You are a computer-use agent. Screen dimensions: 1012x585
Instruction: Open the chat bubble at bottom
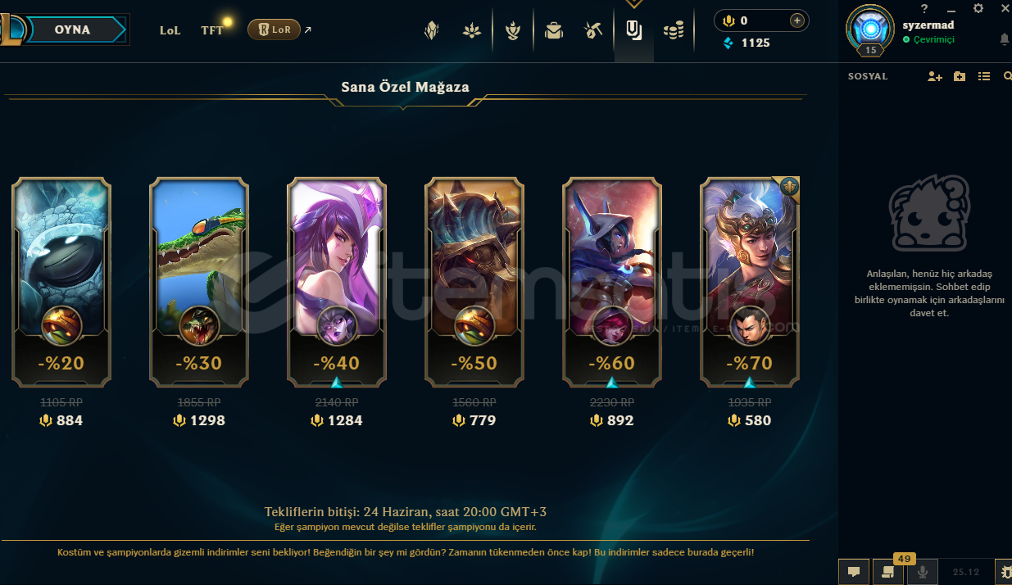tap(853, 572)
